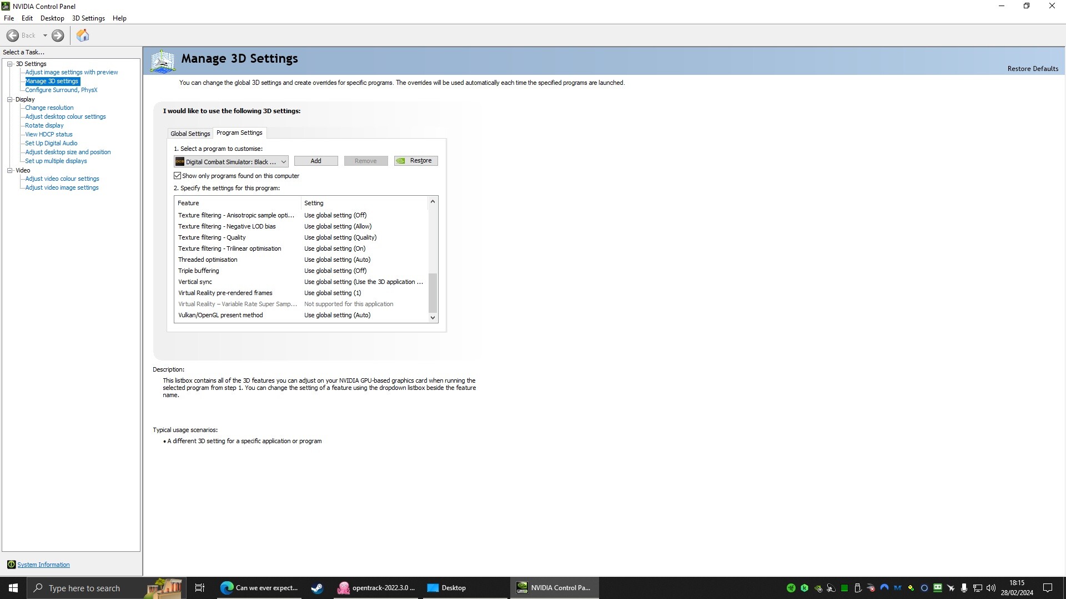Viewport: 1066px width, 599px height.
Task: Click the microphone tray icon
Action: click(x=964, y=588)
